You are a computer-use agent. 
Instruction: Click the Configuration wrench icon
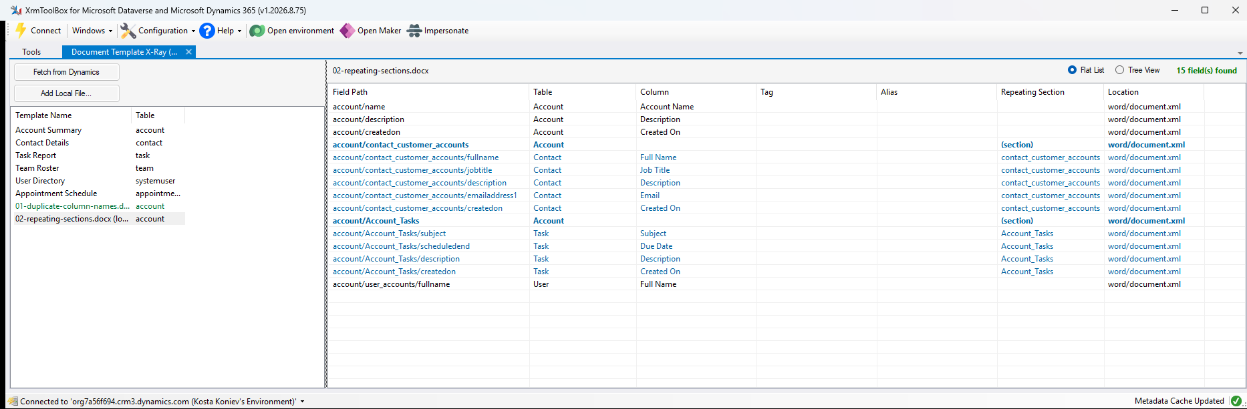(128, 31)
